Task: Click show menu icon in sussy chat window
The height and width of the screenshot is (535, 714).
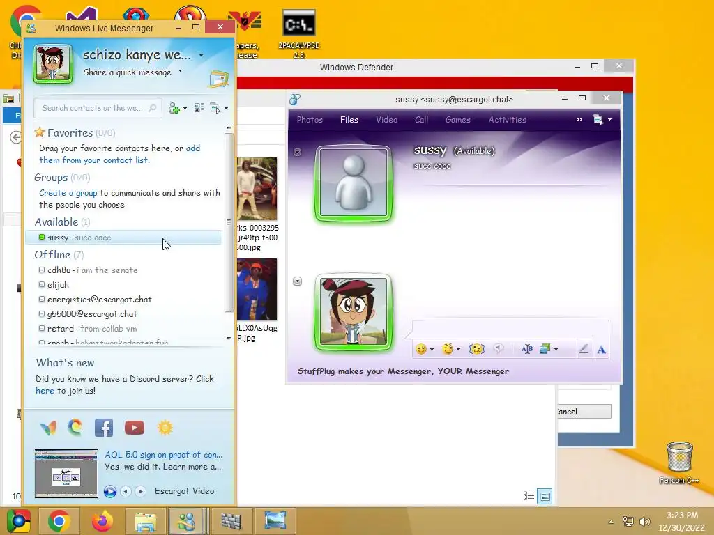Action: coord(598,120)
